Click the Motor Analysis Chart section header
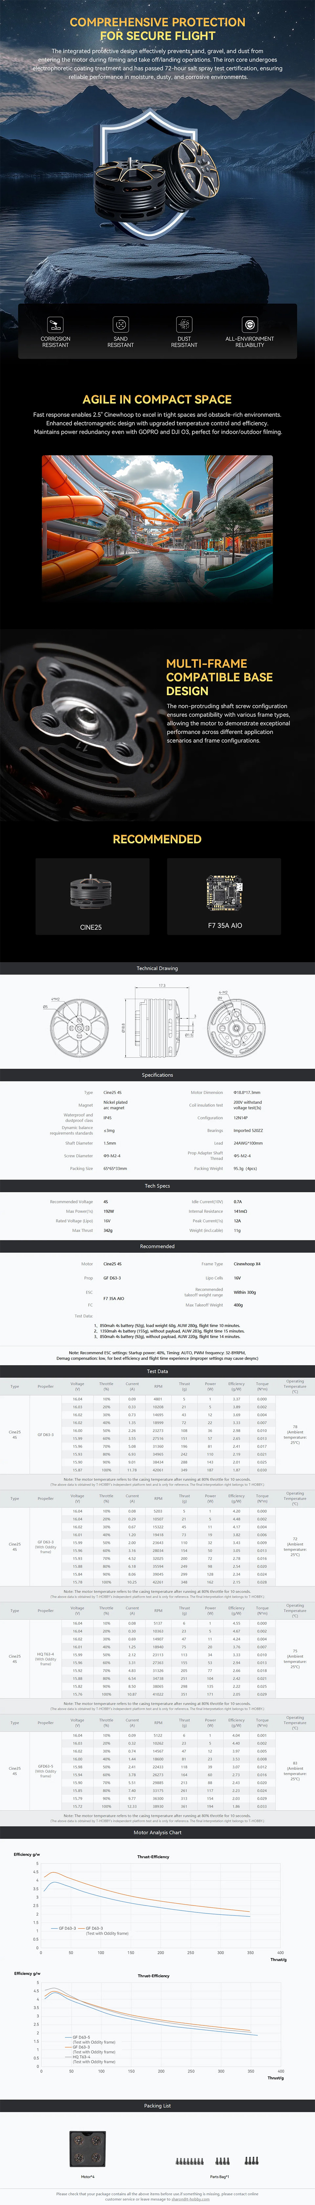 coord(157,1833)
